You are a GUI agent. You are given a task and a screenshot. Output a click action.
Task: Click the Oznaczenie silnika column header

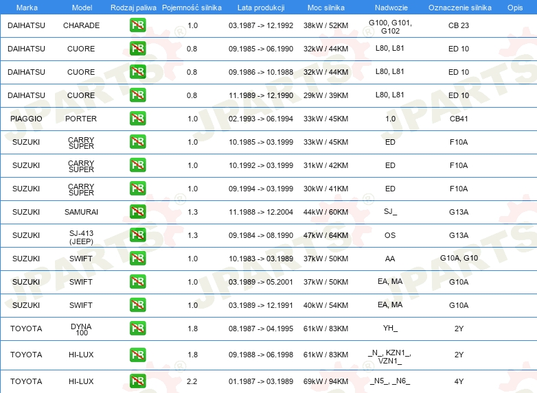coord(460,8)
